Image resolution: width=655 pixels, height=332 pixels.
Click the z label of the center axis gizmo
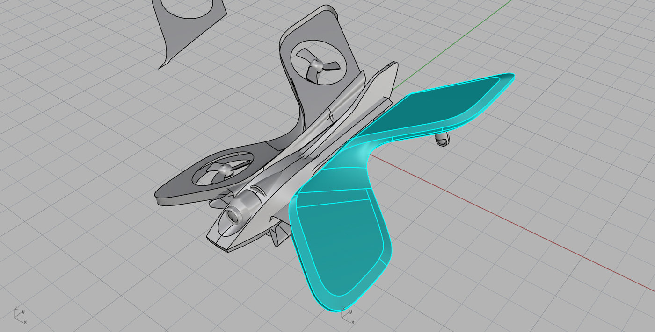(x=344, y=308)
